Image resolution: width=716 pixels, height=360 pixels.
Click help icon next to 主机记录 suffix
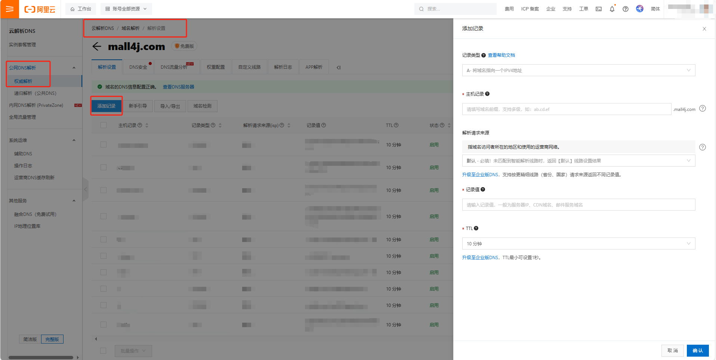click(x=702, y=109)
